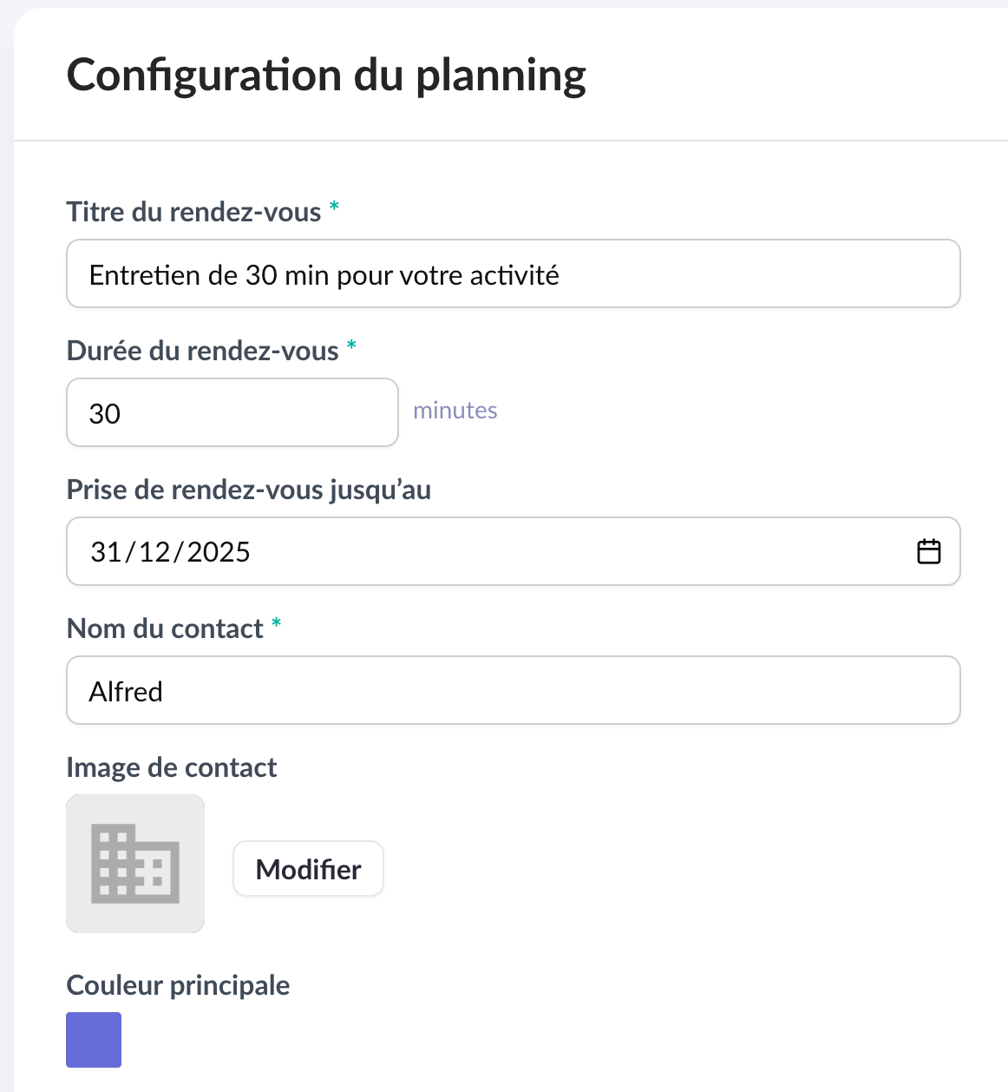This screenshot has height=1092, width=1008.
Task: Click the Couleur principale label
Action: 178,985
